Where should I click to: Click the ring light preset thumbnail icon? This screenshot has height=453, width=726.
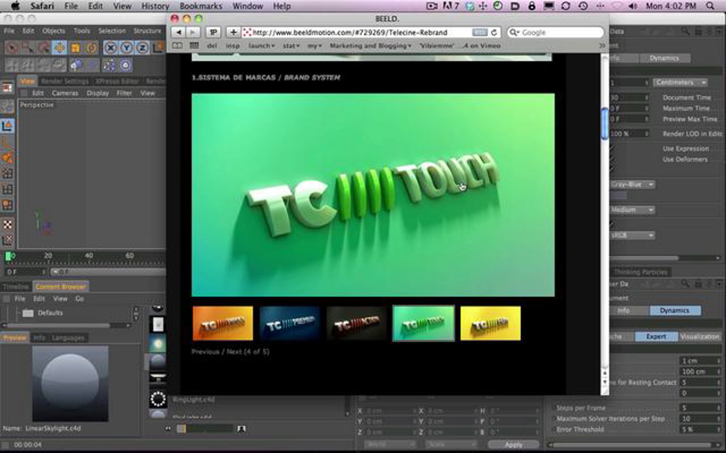pos(158,399)
